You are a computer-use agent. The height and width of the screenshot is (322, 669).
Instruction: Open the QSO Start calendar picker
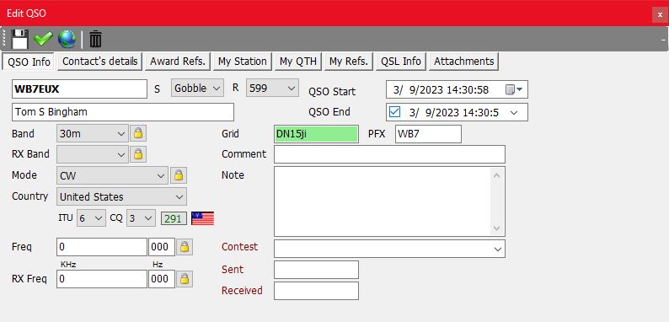pyautogui.click(x=514, y=89)
